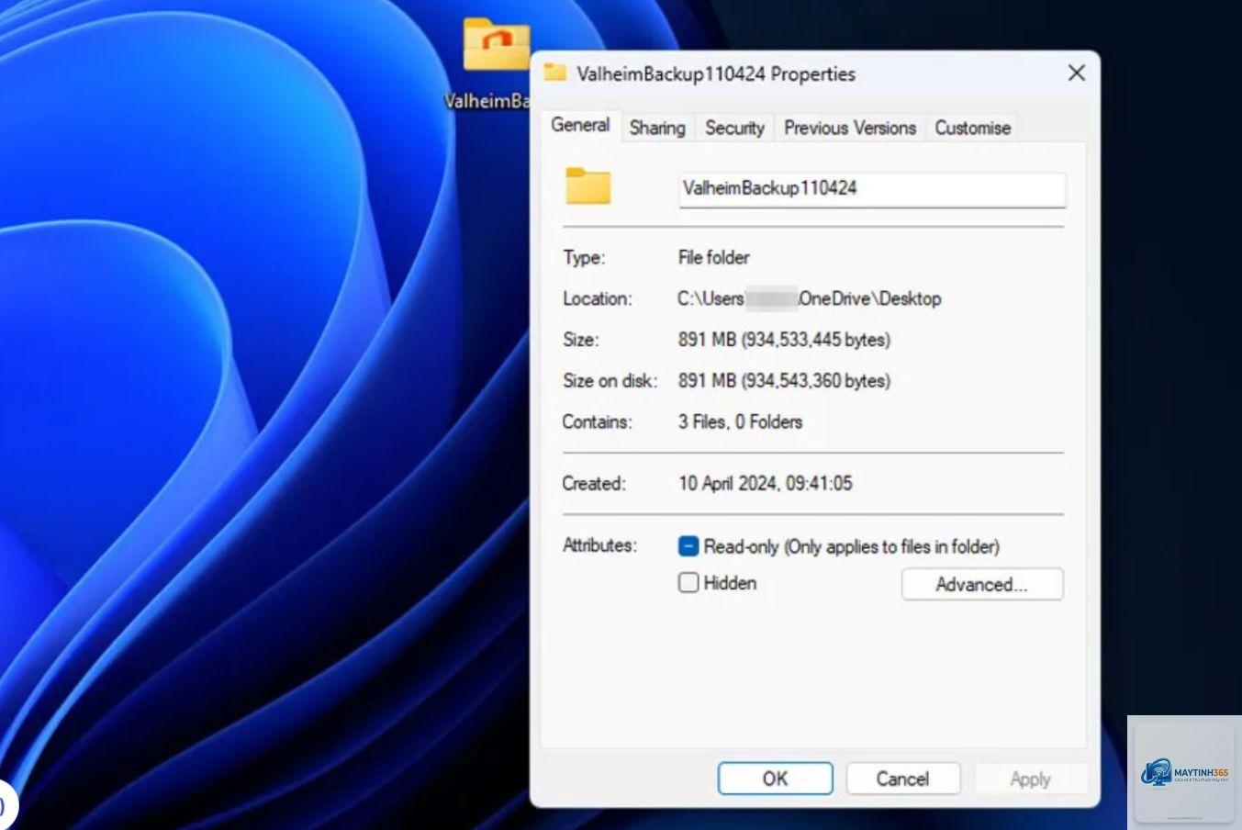
Task: Click the 'File folder' type text
Action: 713,258
